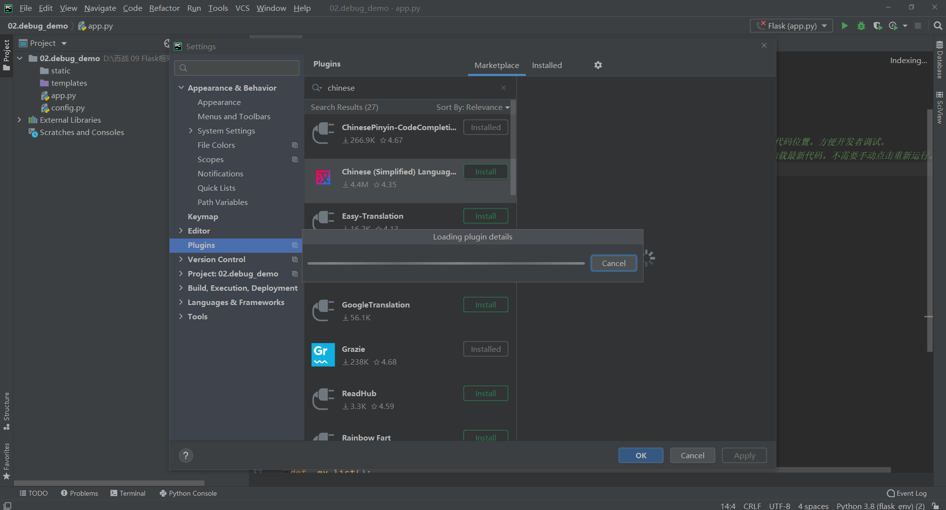This screenshot has height=510, width=946.
Task: Open Flask (app.py) run configuration dropdown
Action: pyautogui.click(x=792, y=26)
